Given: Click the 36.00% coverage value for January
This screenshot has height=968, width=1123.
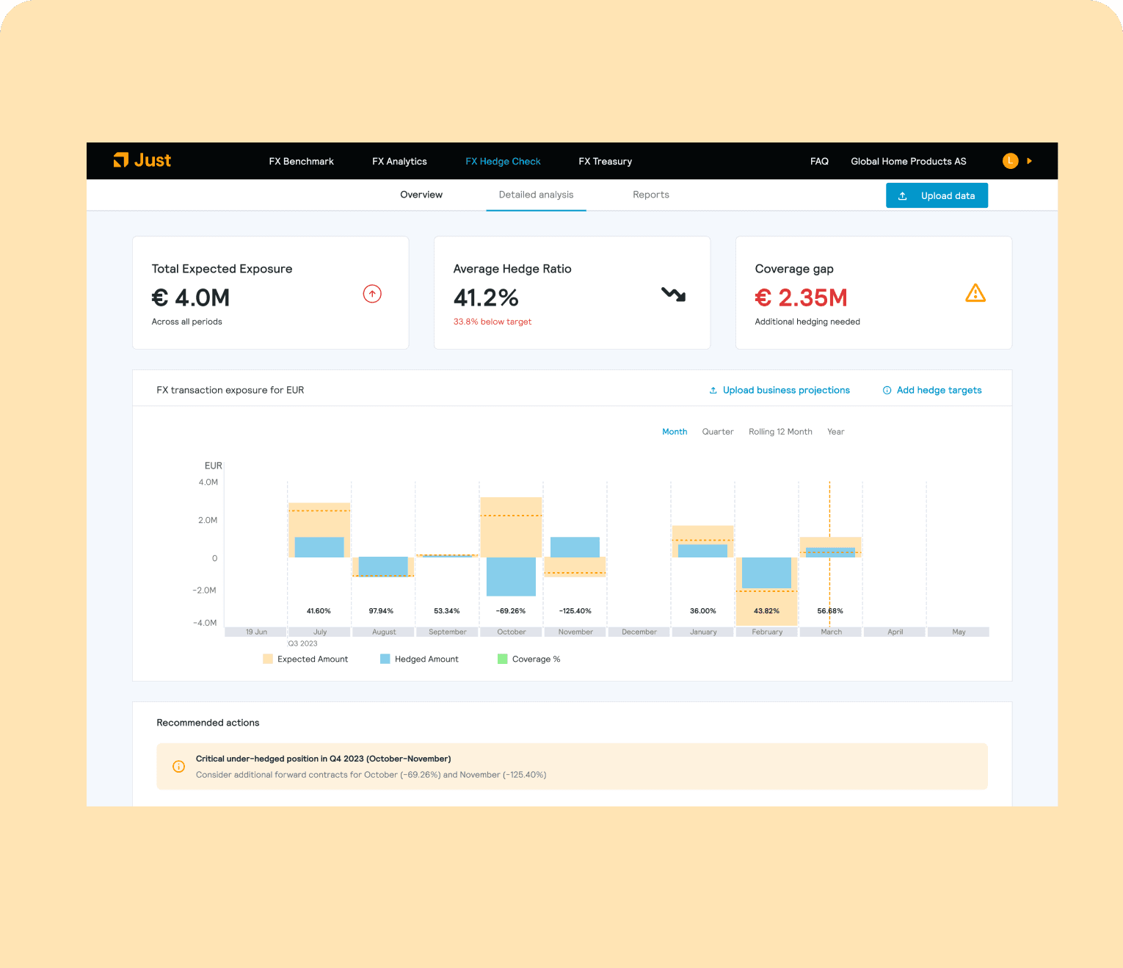Looking at the screenshot, I should tap(703, 611).
